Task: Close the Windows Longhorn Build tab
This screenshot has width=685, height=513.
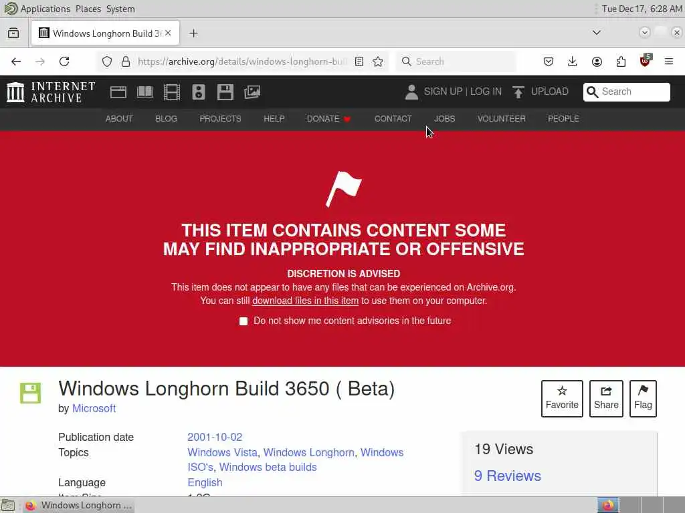Action: 168,33
